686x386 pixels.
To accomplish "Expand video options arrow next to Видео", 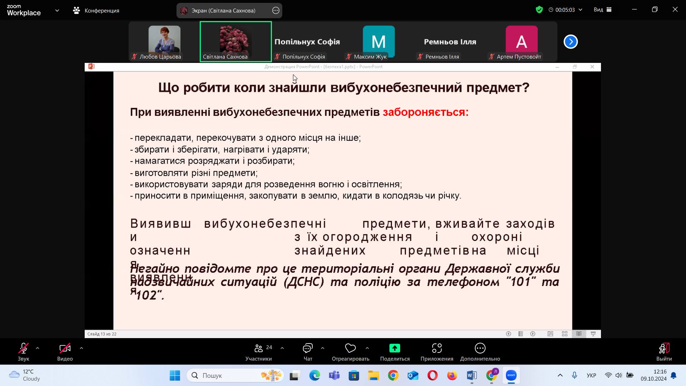I will (x=81, y=348).
